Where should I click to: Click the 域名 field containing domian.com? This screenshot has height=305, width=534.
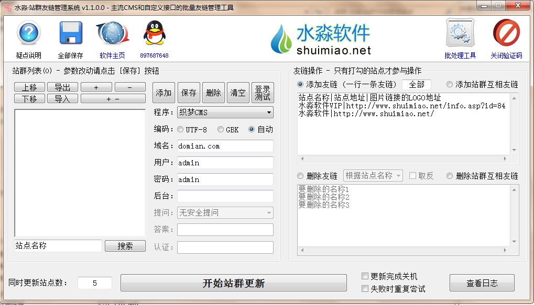(x=225, y=146)
